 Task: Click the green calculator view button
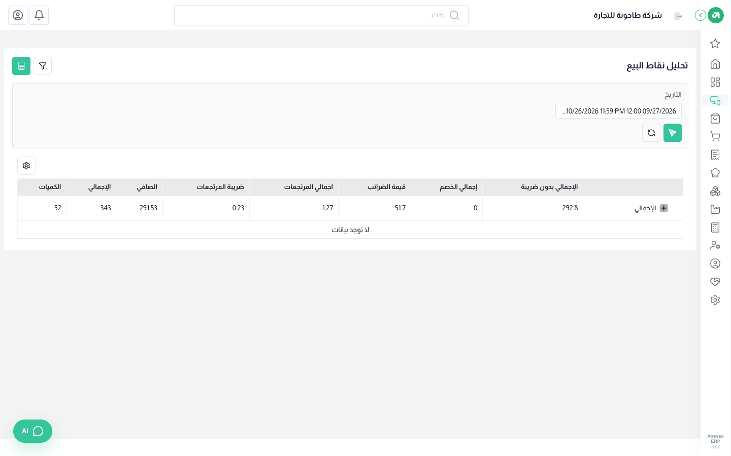point(21,66)
